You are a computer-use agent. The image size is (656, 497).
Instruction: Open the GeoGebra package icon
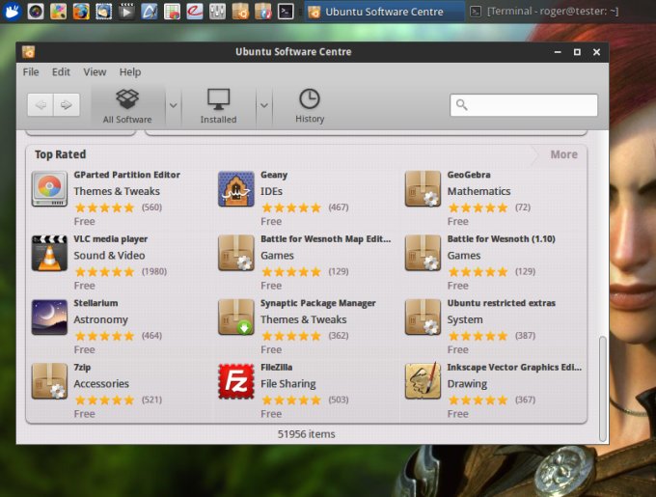tap(423, 189)
